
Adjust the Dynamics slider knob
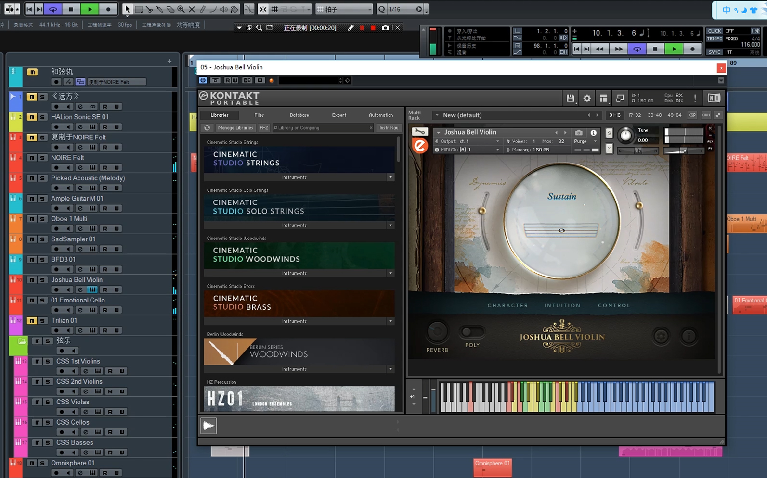pos(482,211)
